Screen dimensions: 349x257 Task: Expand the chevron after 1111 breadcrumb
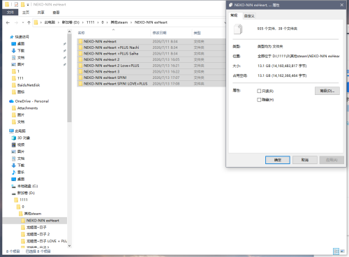(x=98, y=22)
